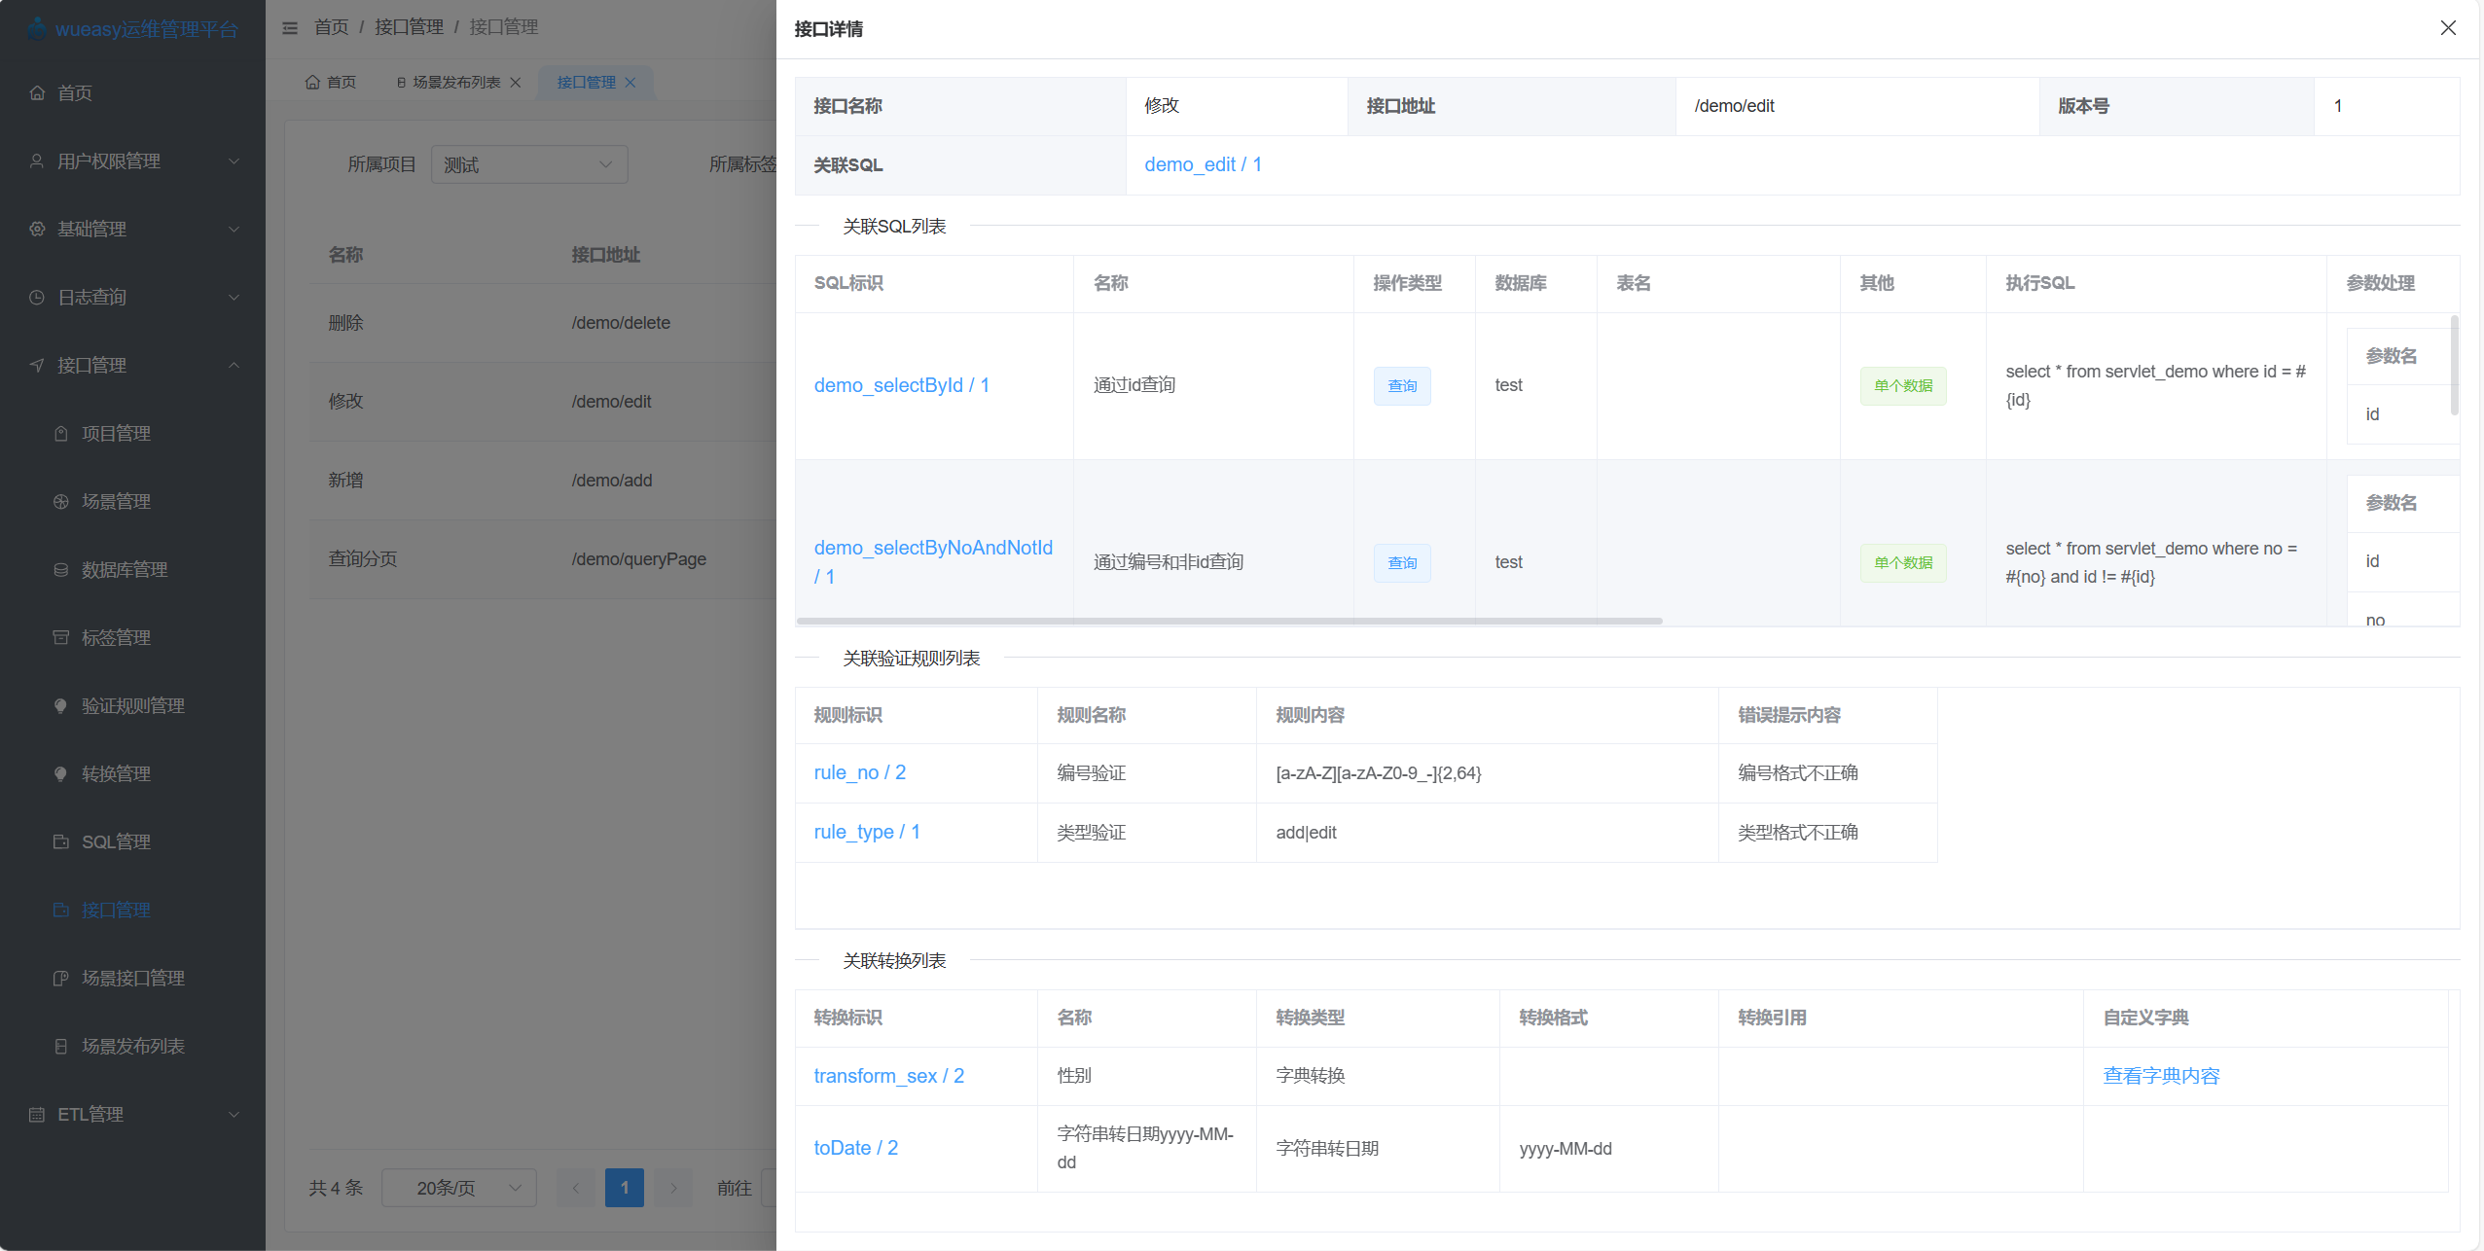Open the transform_sex / 2 link
2484x1251 pixels.
click(x=889, y=1076)
